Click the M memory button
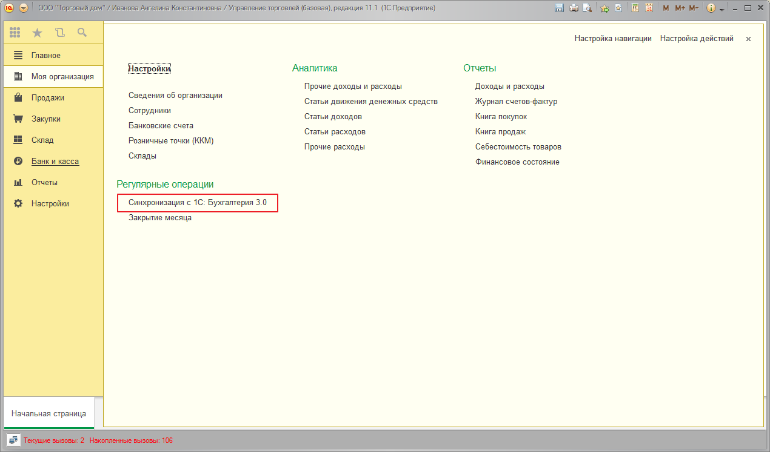The width and height of the screenshot is (770, 452). (666, 8)
